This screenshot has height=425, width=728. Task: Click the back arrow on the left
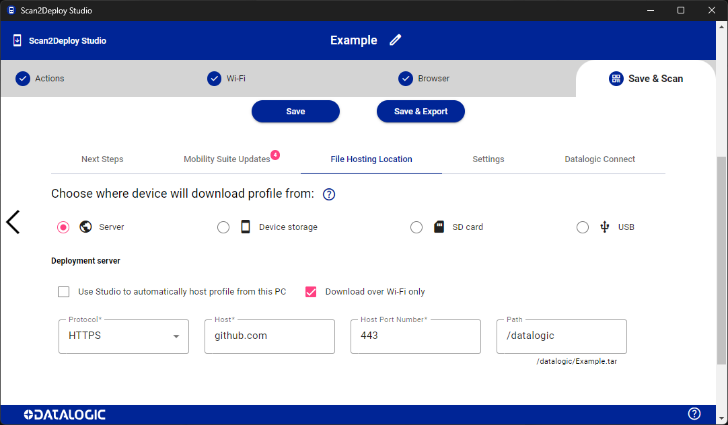13,222
